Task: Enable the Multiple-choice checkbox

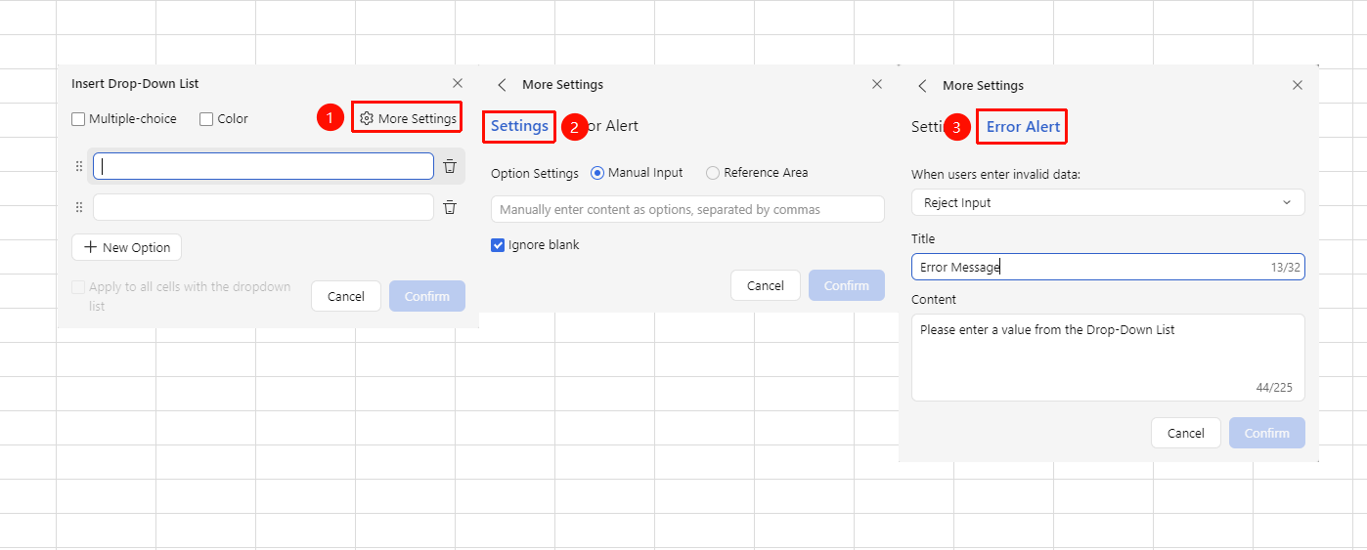Action: [x=78, y=119]
